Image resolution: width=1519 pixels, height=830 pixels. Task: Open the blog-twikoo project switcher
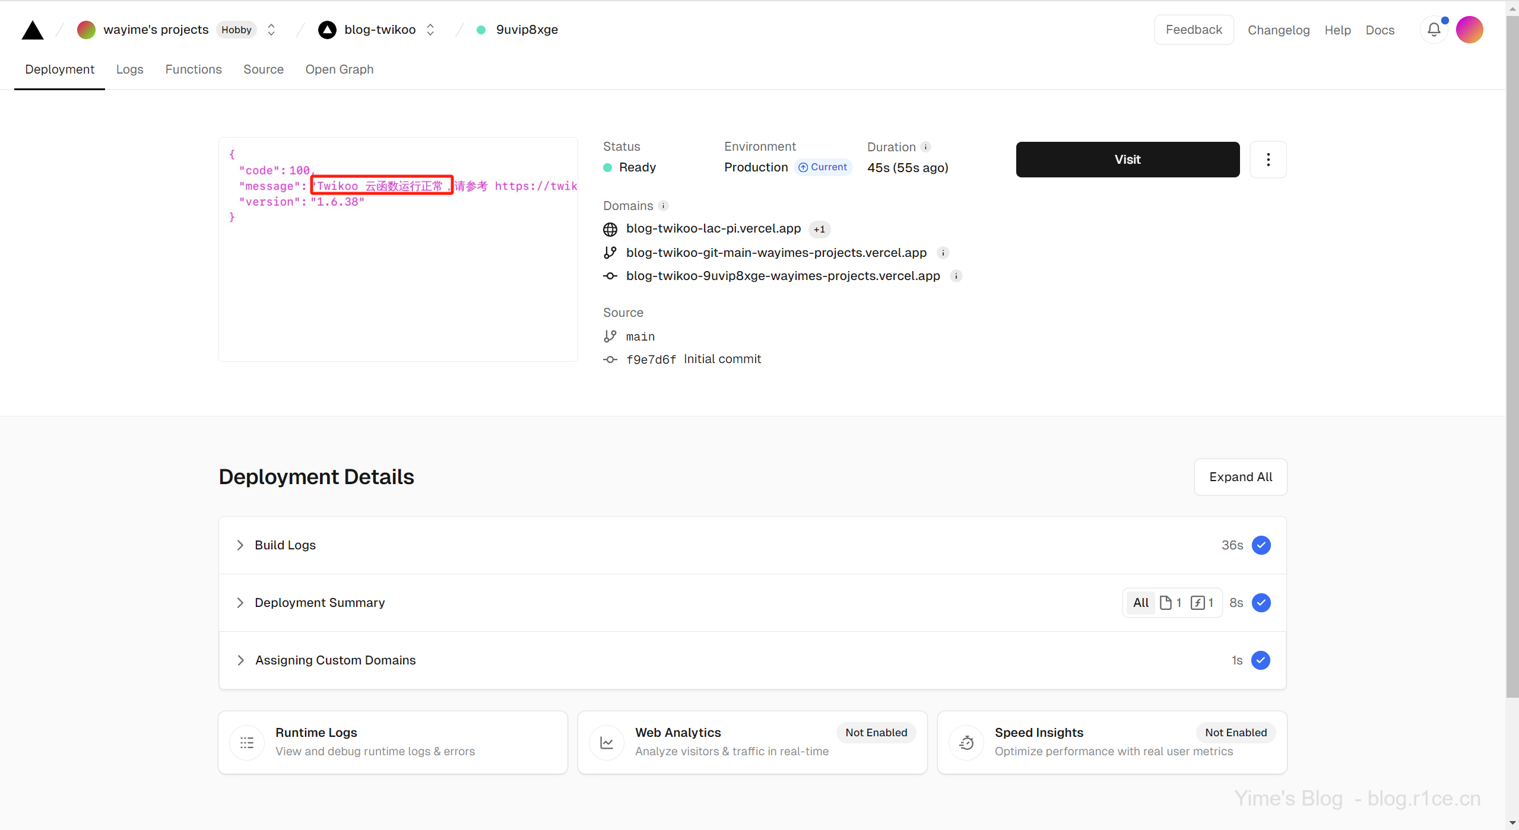[x=430, y=30]
